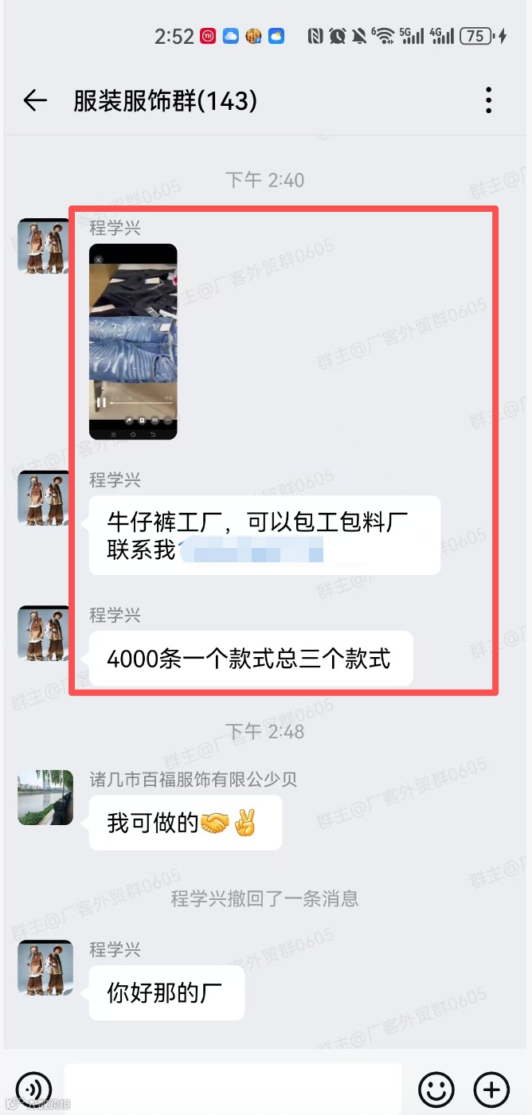The height and width of the screenshot is (1115, 532).
Task: Open the three-dot more options menu
Action: [488, 100]
